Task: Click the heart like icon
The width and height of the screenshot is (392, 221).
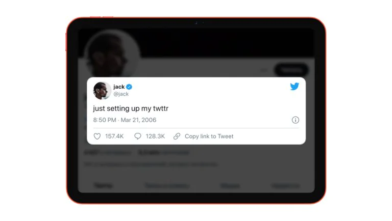Action: 97,136
